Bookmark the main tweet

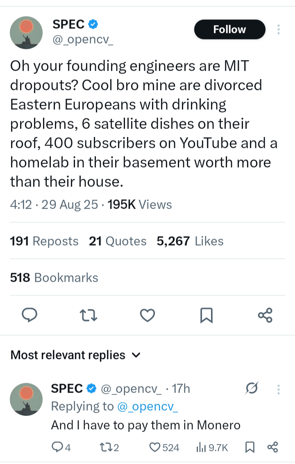tap(206, 315)
